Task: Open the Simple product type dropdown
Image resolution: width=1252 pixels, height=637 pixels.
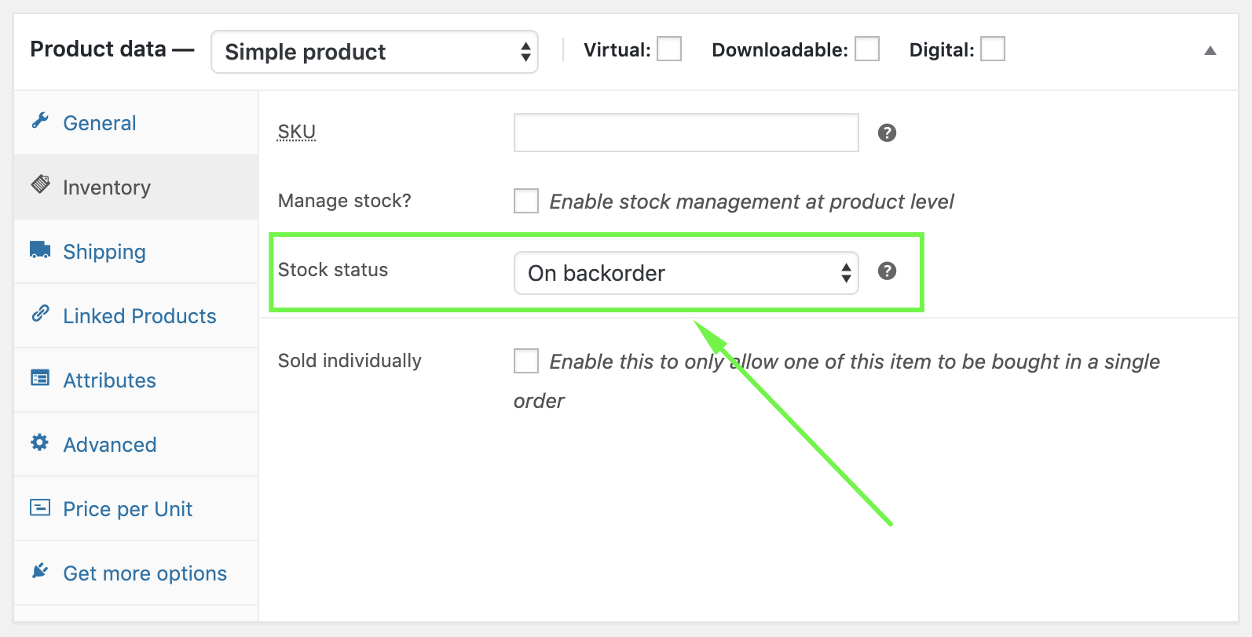Action: point(375,52)
